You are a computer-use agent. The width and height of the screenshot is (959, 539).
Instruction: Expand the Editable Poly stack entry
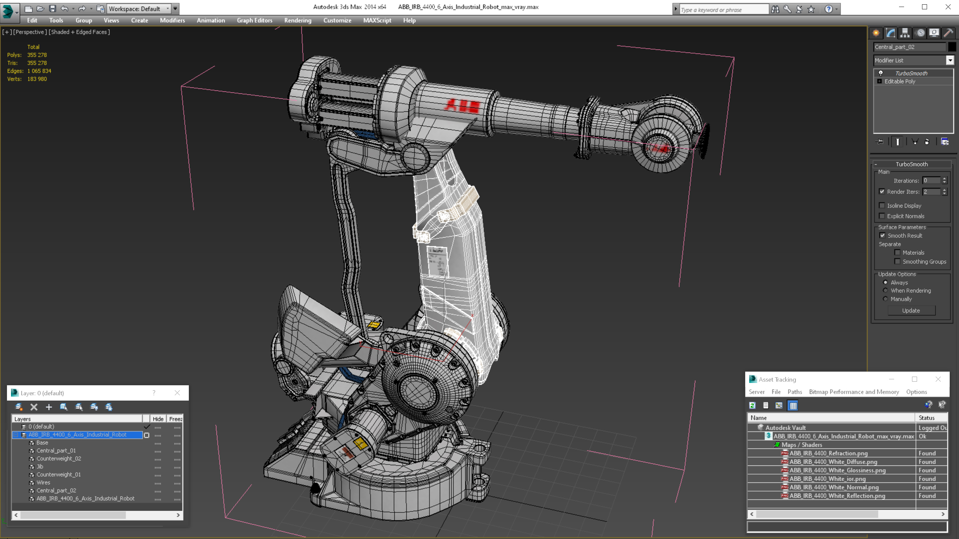[880, 82]
